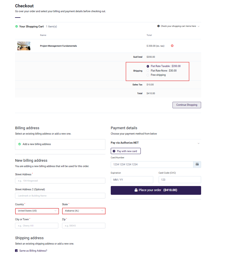Collapse the Pay via Authorize.NET section
The height and width of the screenshot is (255, 230).
199,143
